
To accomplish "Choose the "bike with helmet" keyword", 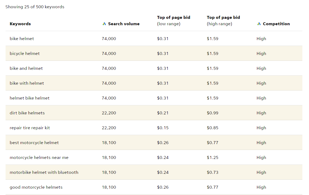I will [x=27, y=83].
